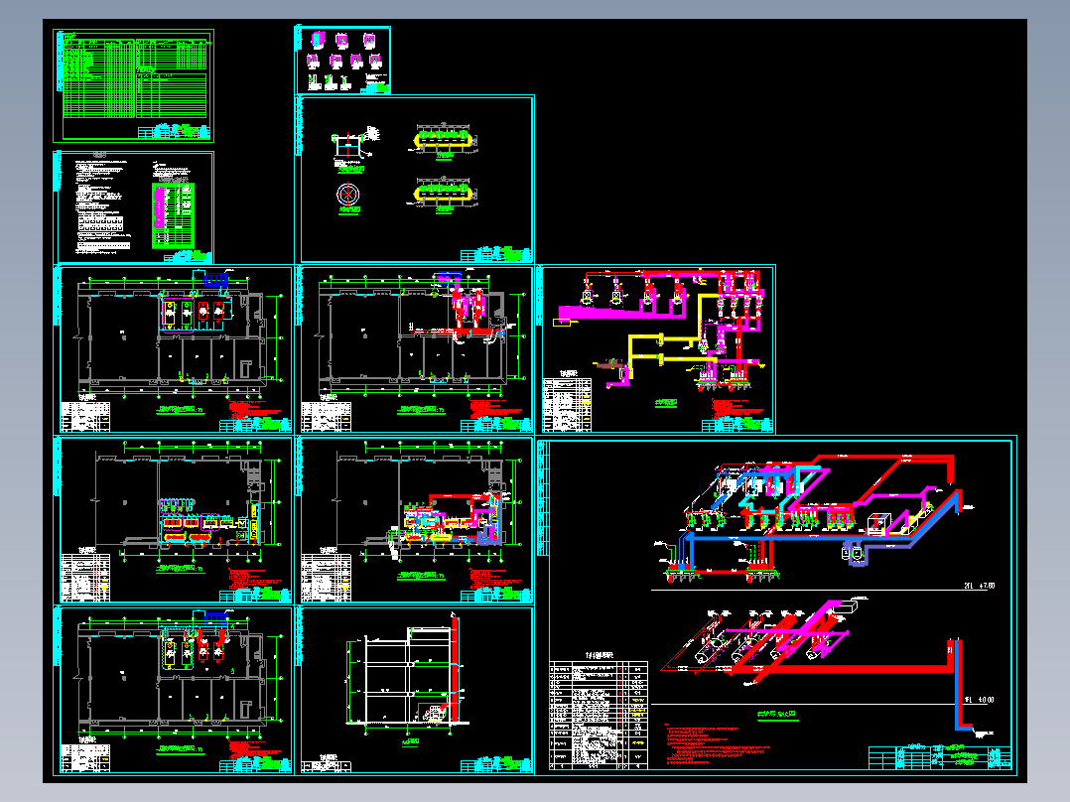
Task: Click the white boxed unit in isometric view
Action: pyautogui.click(x=877, y=524)
